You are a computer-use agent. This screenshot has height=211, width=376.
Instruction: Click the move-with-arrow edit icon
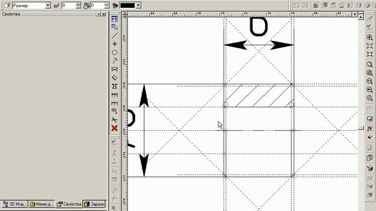tap(115, 111)
